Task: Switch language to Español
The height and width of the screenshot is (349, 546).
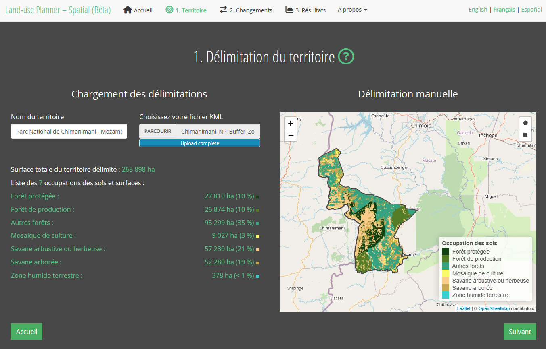Action: tap(531, 10)
